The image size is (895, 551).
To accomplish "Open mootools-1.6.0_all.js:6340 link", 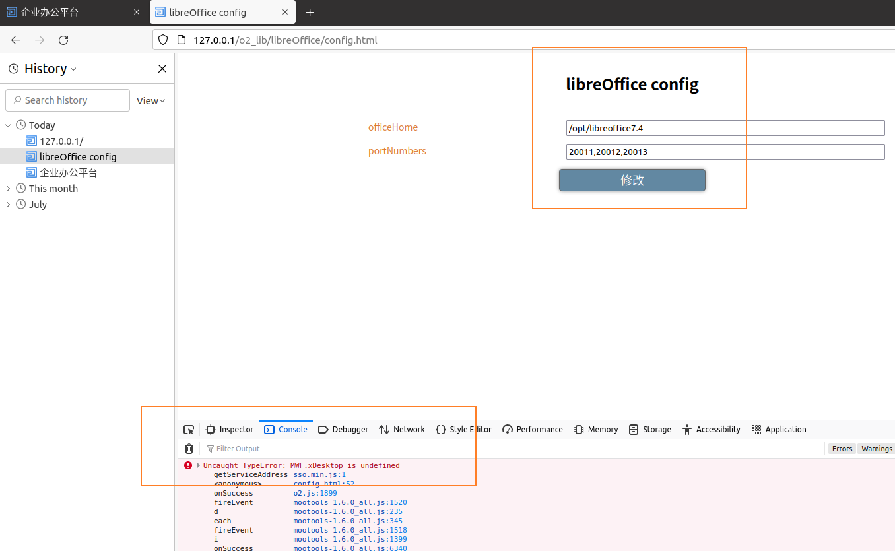I will (350, 548).
